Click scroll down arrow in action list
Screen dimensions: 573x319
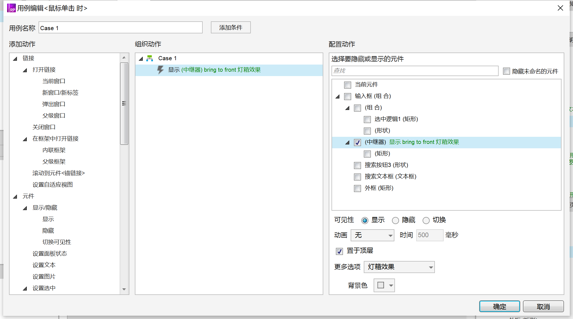[124, 289]
